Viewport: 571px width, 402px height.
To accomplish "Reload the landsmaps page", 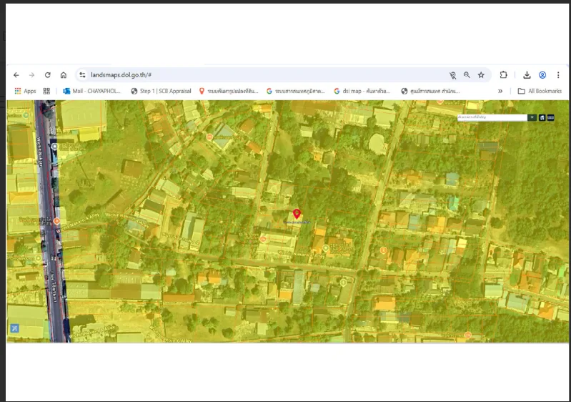I will click(48, 75).
